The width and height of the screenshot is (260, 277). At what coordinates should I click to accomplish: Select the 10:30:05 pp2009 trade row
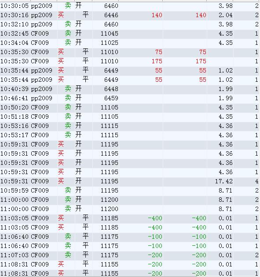[130, 6]
